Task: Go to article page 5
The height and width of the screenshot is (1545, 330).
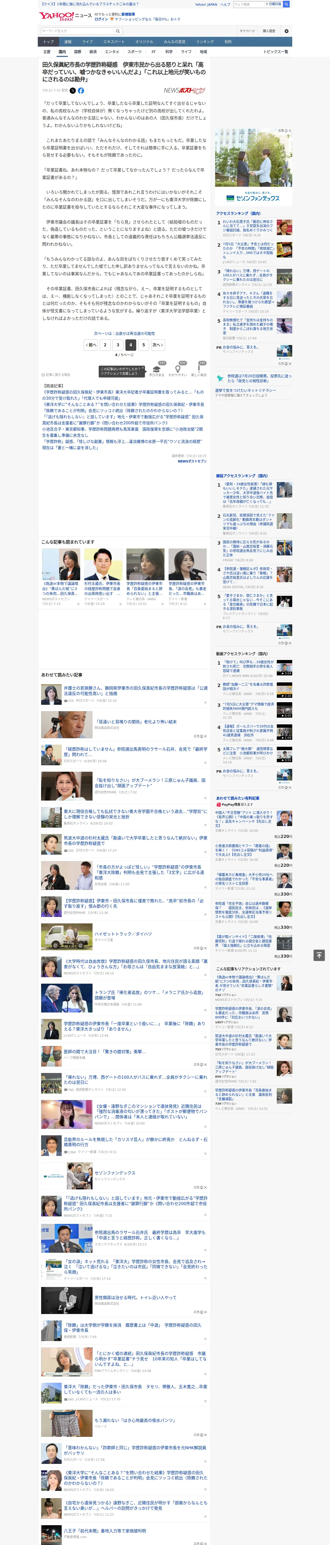Action: 143,345
